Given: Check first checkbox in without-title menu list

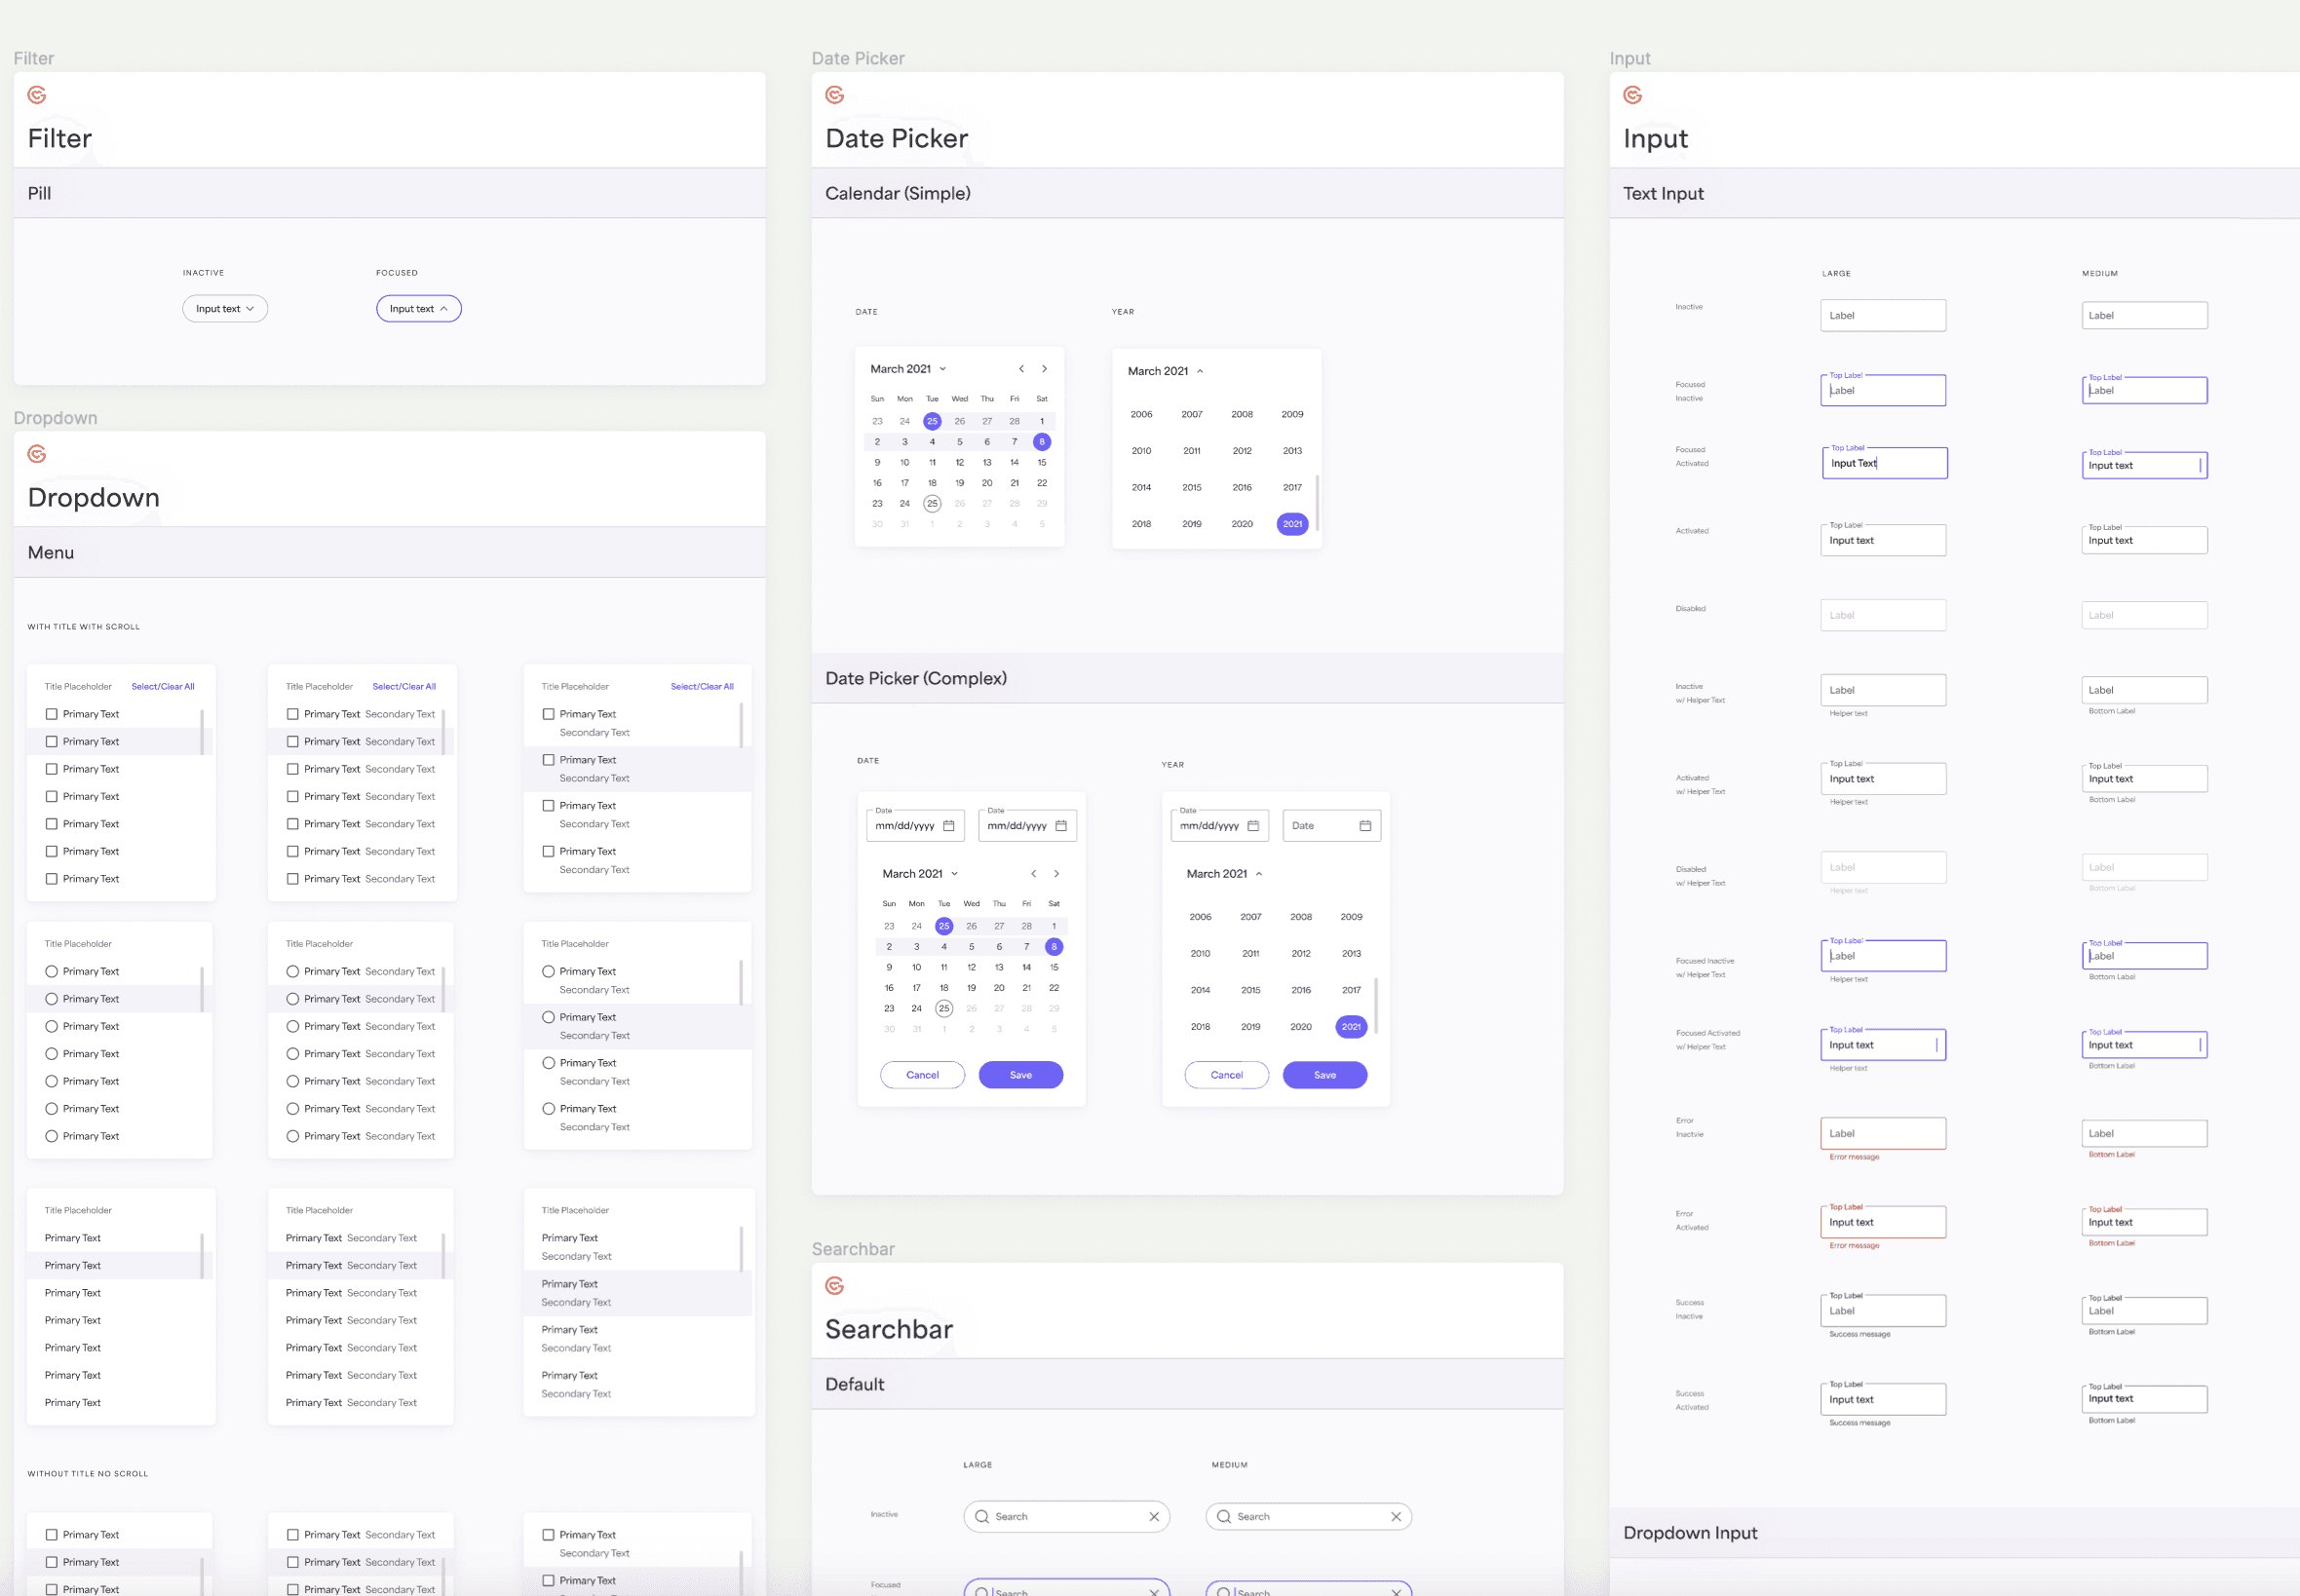Looking at the screenshot, I should pyautogui.click(x=51, y=1535).
